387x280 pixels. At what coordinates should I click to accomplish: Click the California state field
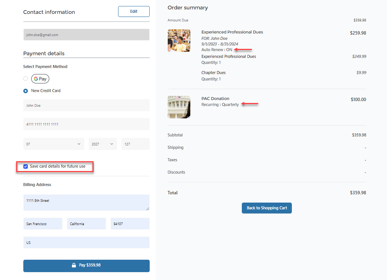87,224
